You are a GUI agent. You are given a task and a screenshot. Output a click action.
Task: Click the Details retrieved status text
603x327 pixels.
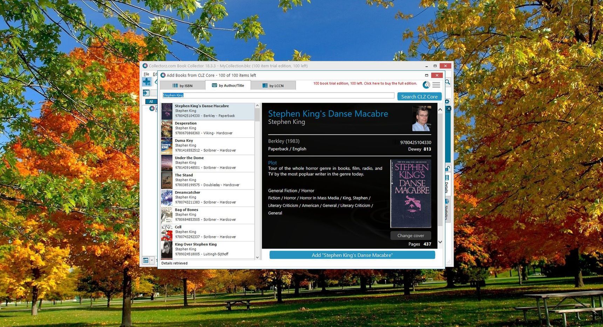click(174, 263)
